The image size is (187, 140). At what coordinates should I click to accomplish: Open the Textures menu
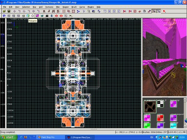coord(49,7)
